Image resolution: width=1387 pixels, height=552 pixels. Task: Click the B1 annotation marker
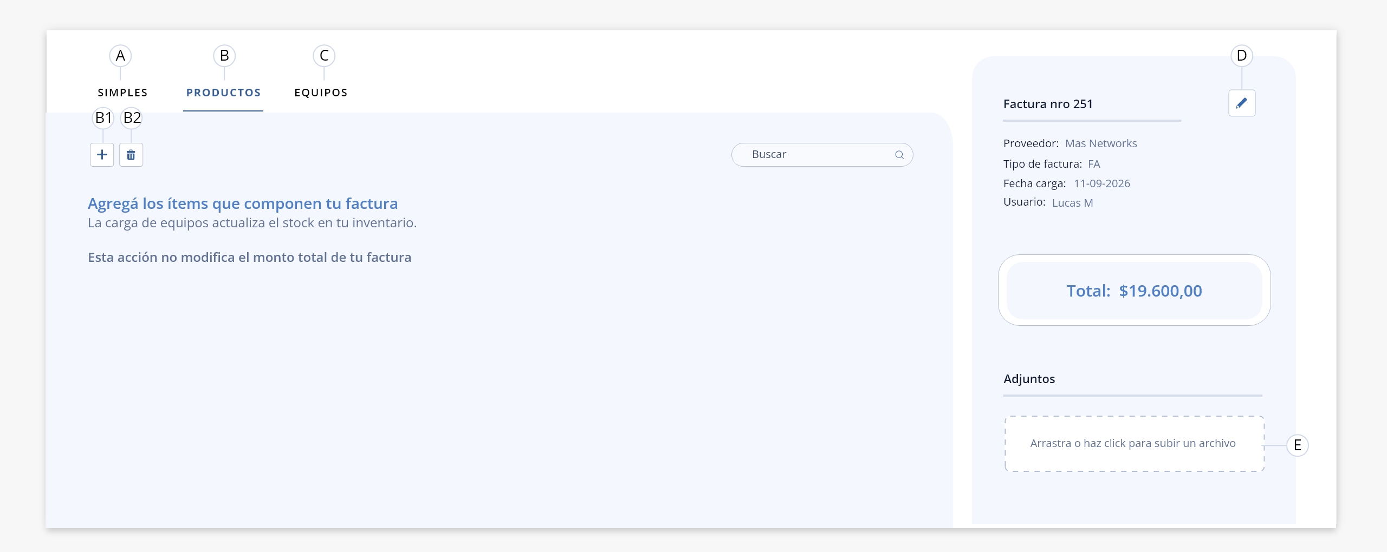pyautogui.click(x=103, y=118)
